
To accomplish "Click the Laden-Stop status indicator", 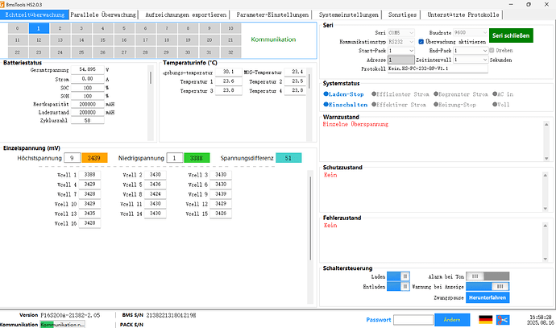I will coord(343,94).
